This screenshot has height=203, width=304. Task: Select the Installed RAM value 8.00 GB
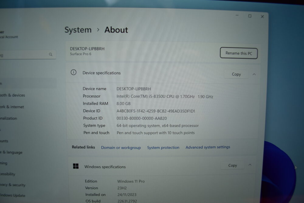(123, 104)
